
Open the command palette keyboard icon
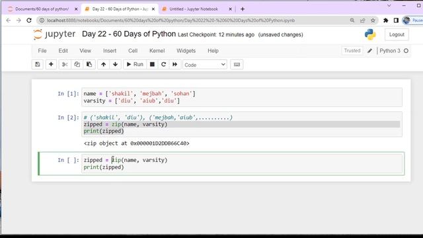click(237, 65)
